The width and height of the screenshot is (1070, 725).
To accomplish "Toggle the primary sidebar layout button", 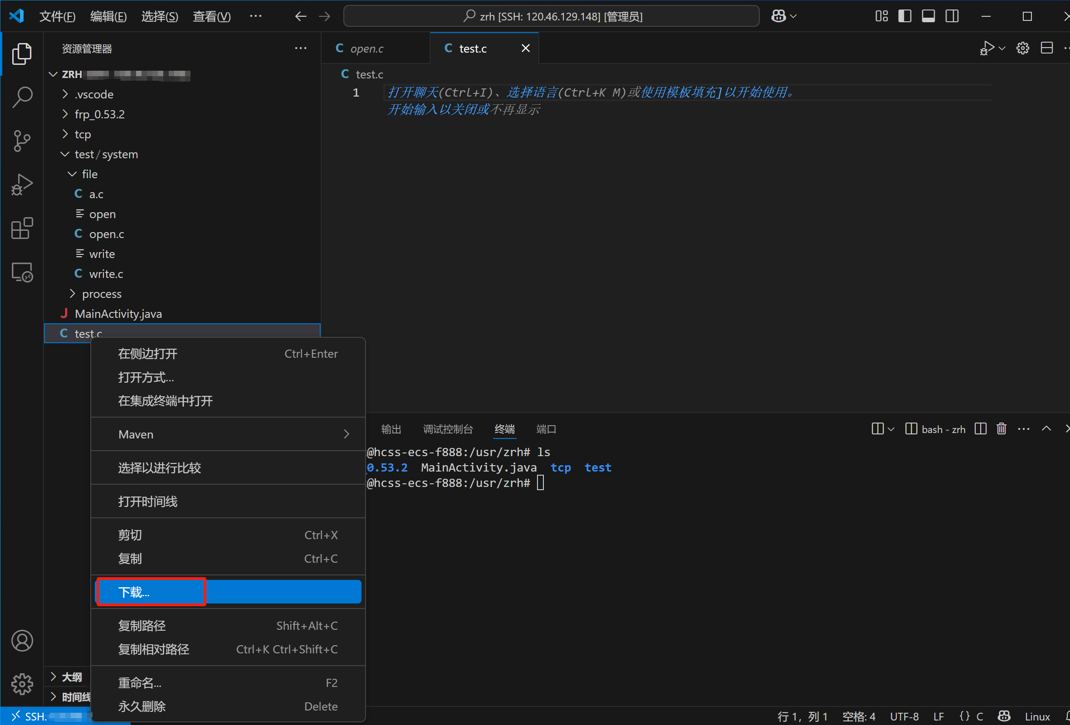I will [904, 16].
